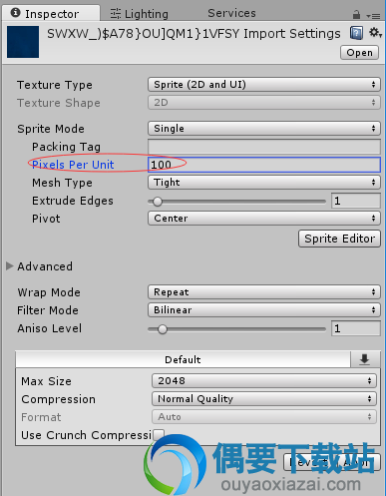Open the Wrap Mode dropdown
Image resolution: width=386 pixels, height=496 pixels.
(x=264, y=292)
